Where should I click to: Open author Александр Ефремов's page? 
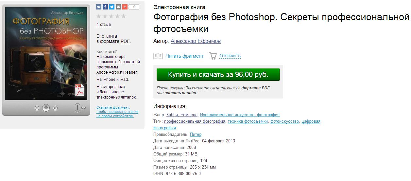click(x=196, y=41)
